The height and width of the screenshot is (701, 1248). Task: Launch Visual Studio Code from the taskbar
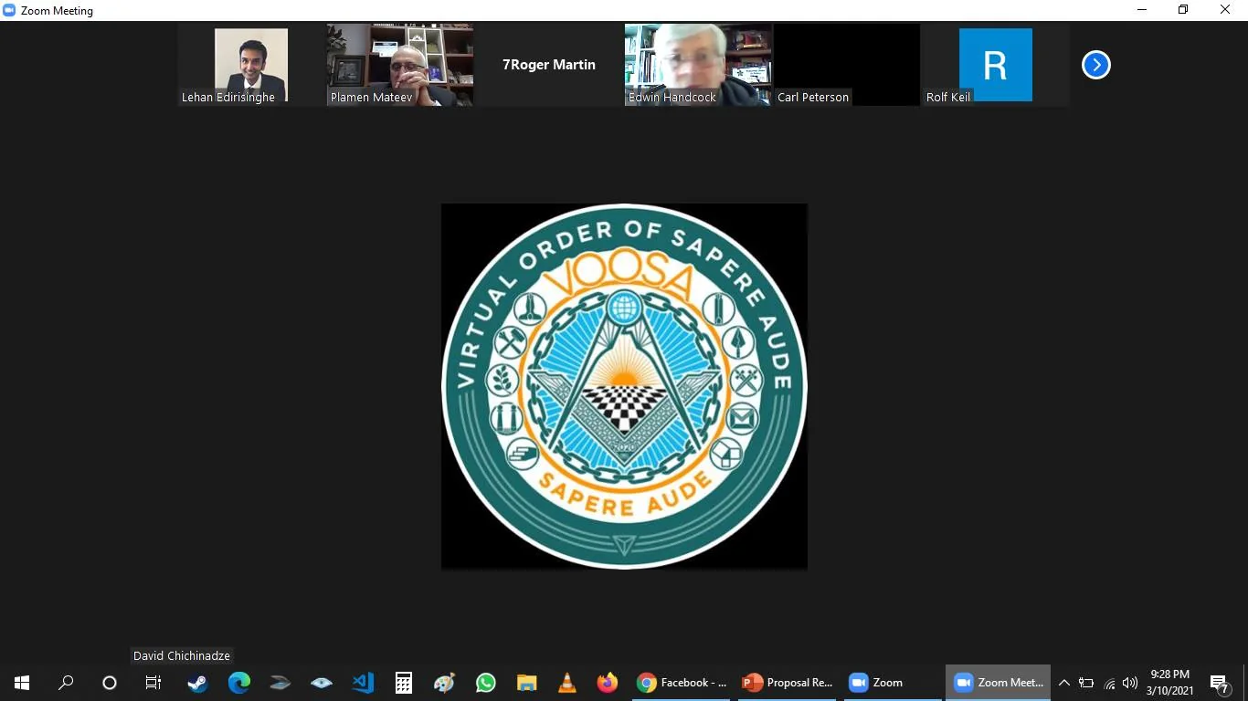[x=363, y=683]
